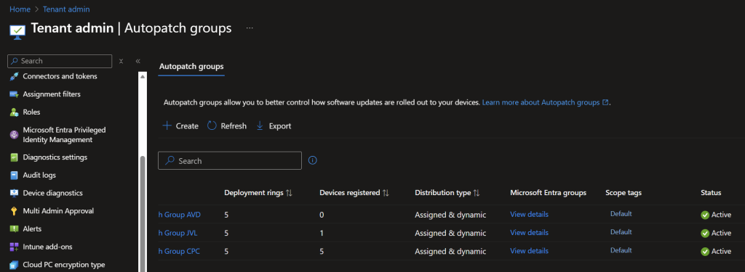The width and height of the screenshot is (745, 272).
Task: Click the Scope tags column header
Action: 624,193
